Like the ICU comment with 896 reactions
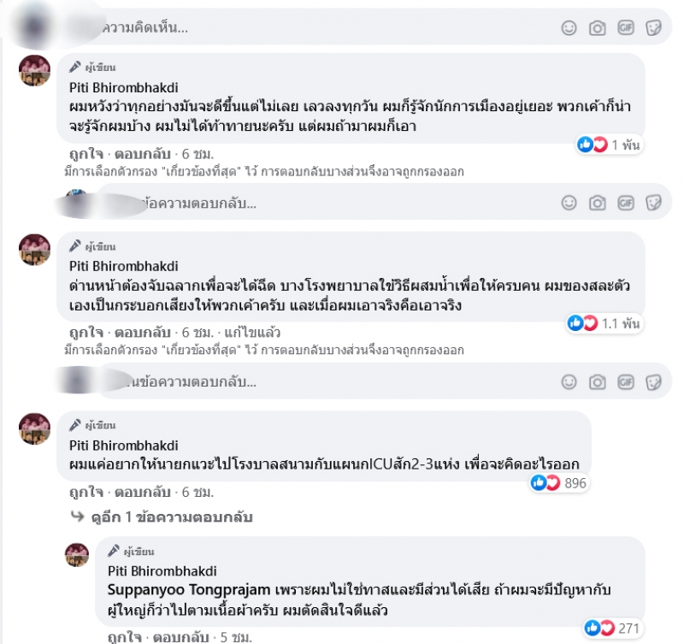 tap(86, 492)
